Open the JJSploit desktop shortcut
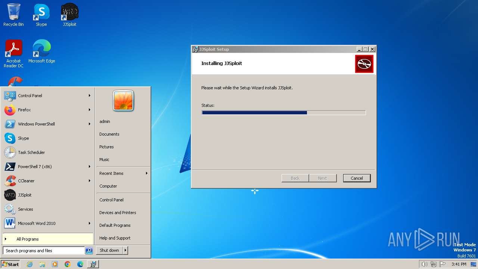Image resolution: width=478 pixels, height=269 pixels. [69, 15]
